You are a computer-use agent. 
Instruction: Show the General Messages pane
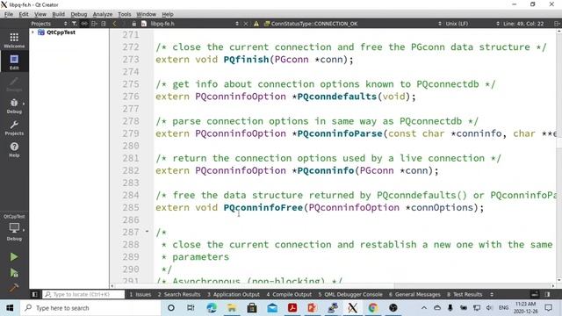pyautogui.click(x=414, y=295)
